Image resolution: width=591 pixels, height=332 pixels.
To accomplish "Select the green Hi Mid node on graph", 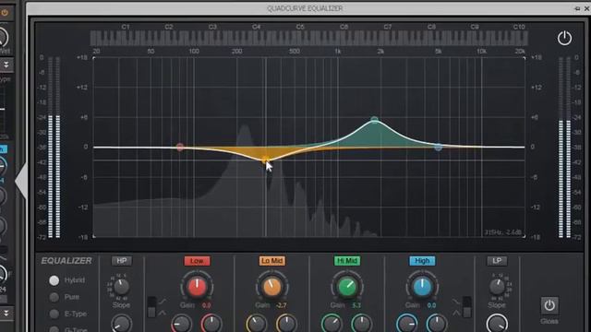I will coord(374,120).
